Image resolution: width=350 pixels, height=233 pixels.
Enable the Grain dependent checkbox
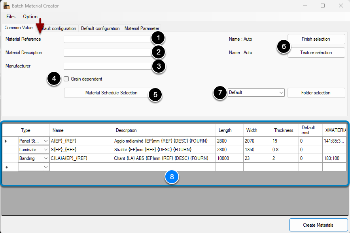(x=66, y=79)
